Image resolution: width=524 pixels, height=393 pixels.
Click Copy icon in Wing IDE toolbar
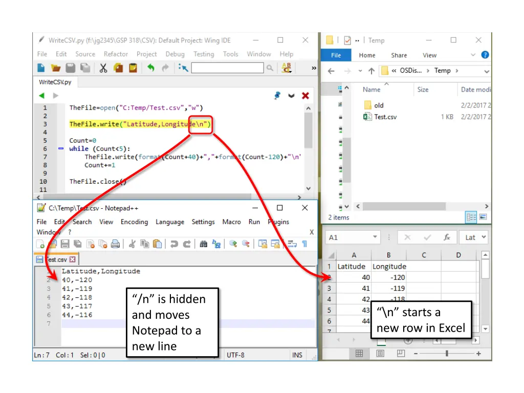tap(118, 68)
